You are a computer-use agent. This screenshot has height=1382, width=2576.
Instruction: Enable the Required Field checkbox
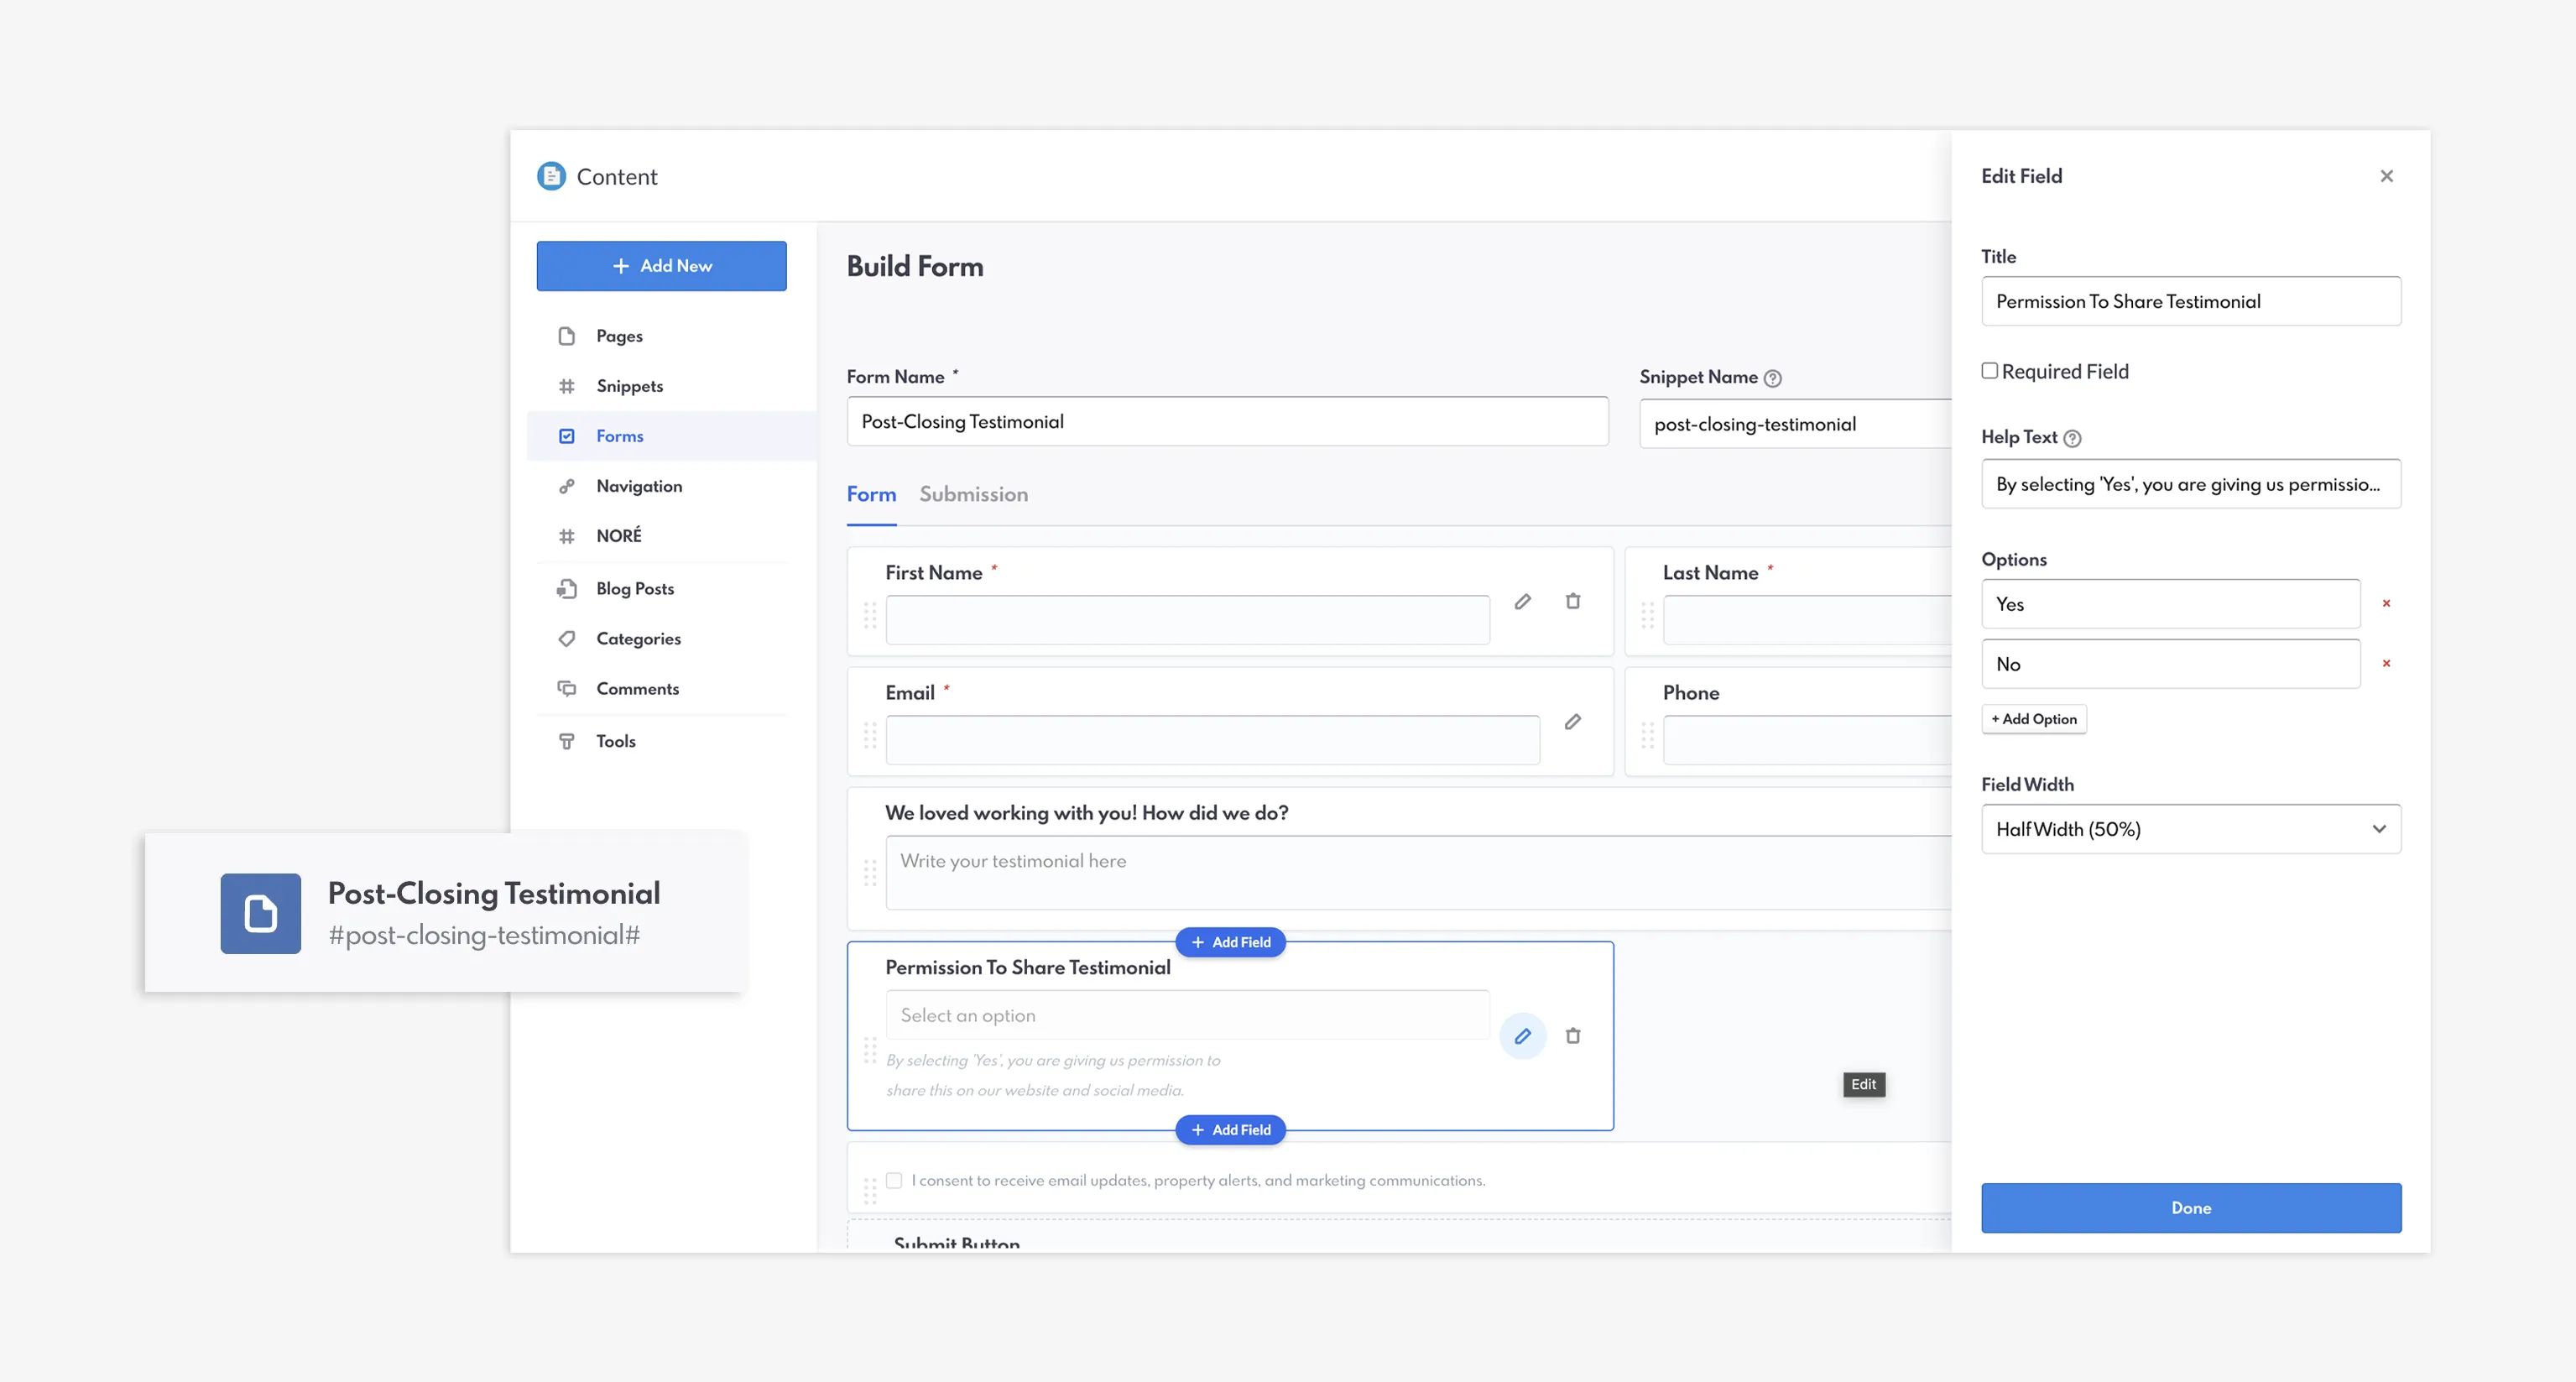1990,371
